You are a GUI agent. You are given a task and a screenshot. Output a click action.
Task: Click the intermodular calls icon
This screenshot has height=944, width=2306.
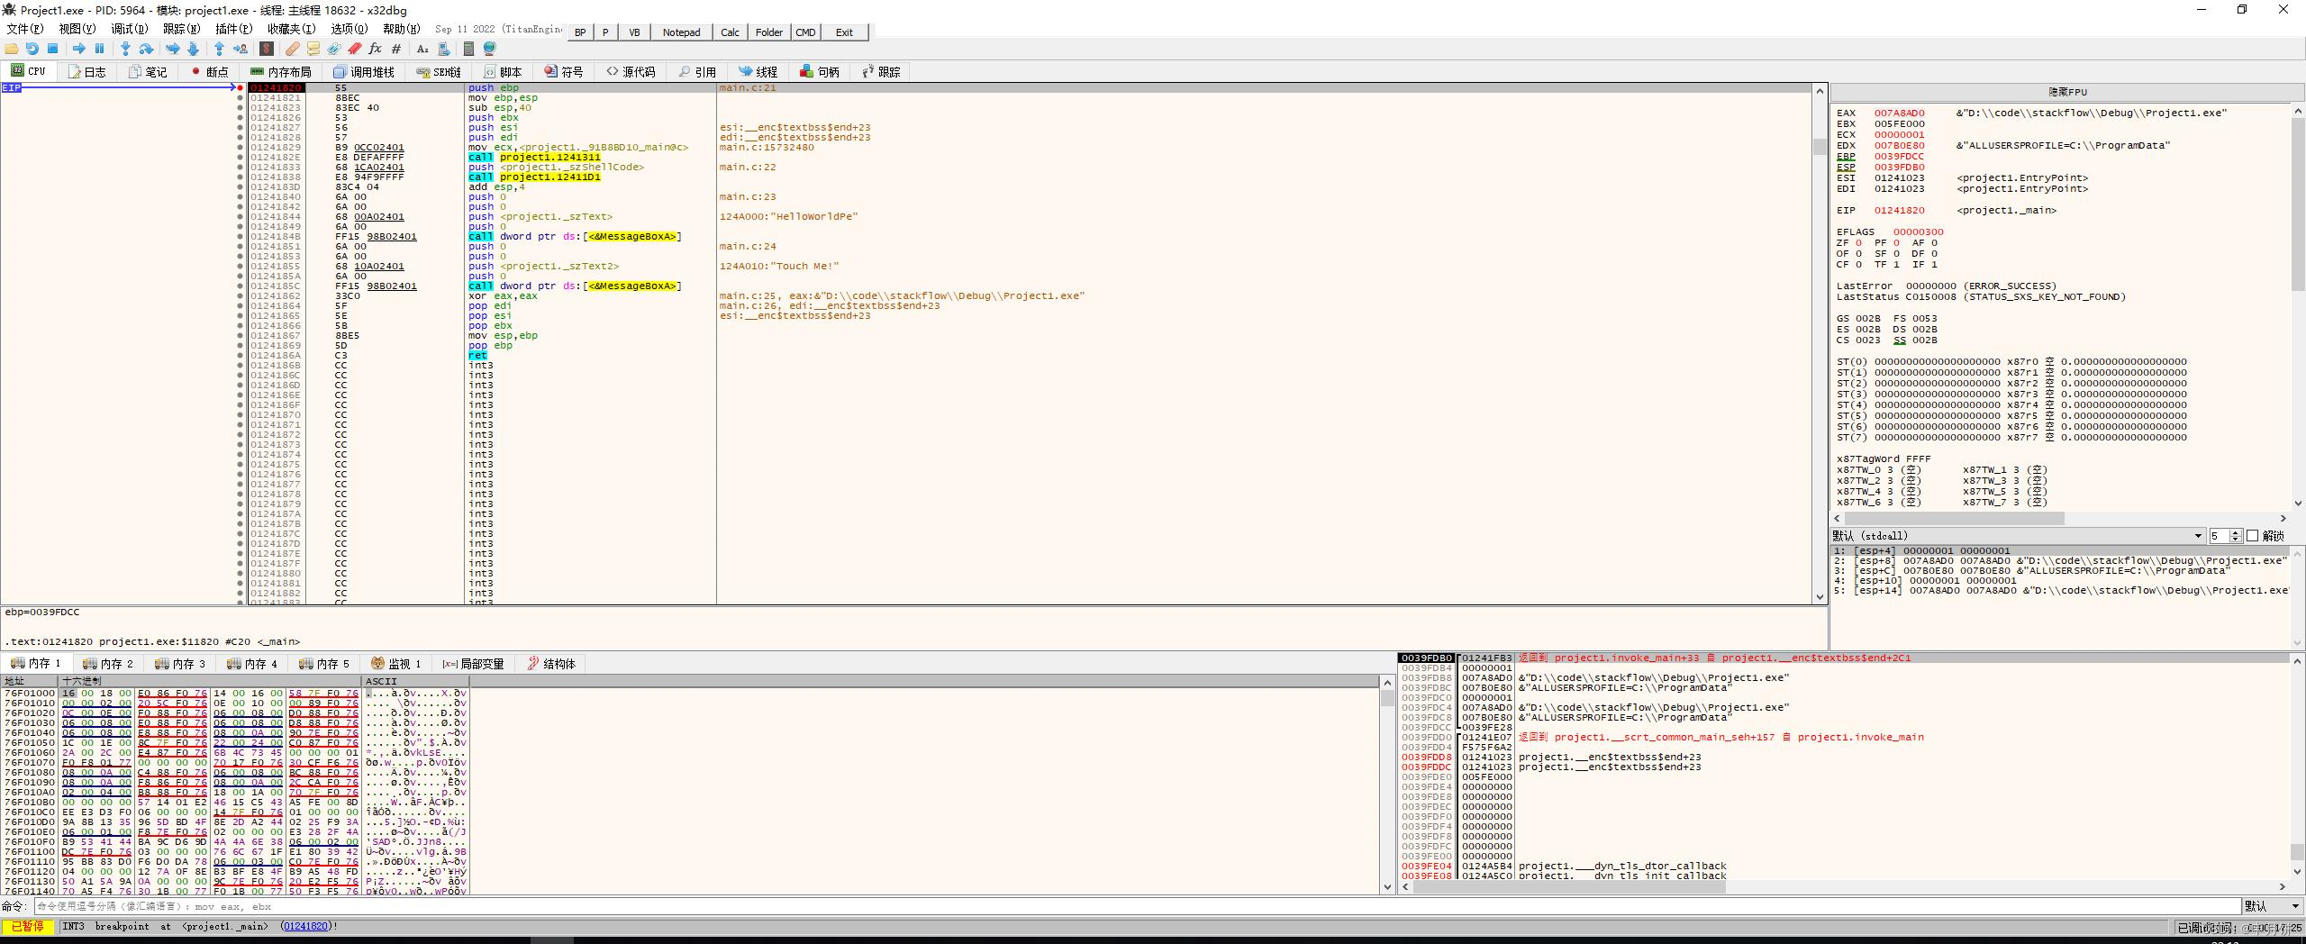tap(444, 49)
